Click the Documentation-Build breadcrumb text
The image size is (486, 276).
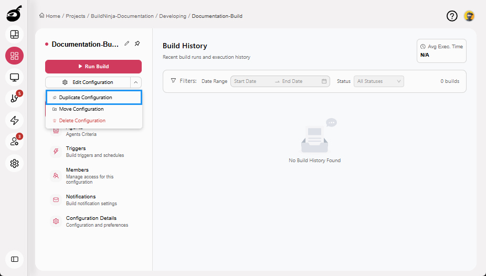click(x=217, y=16)
